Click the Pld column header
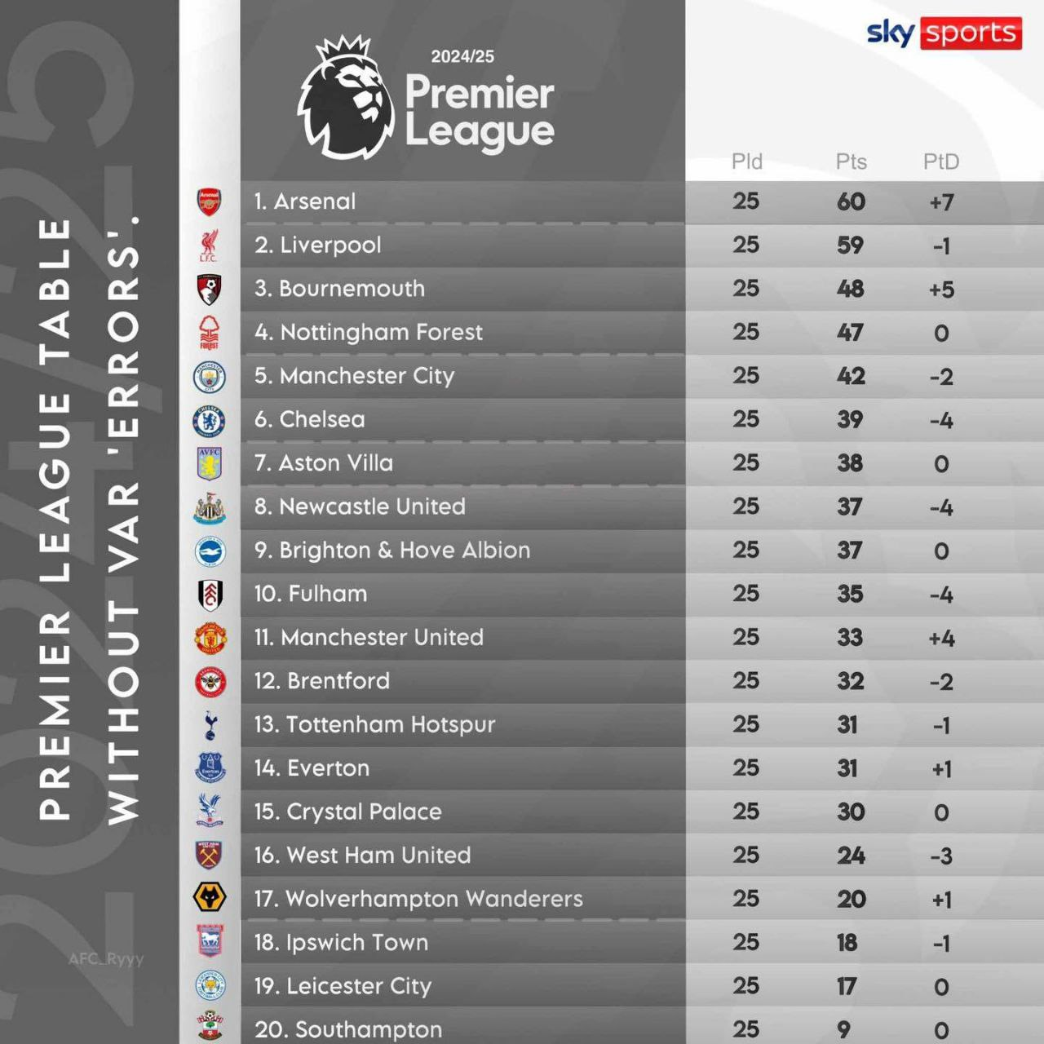The width and height of the screenshot is (1044, 1044). tap(746, 161)
